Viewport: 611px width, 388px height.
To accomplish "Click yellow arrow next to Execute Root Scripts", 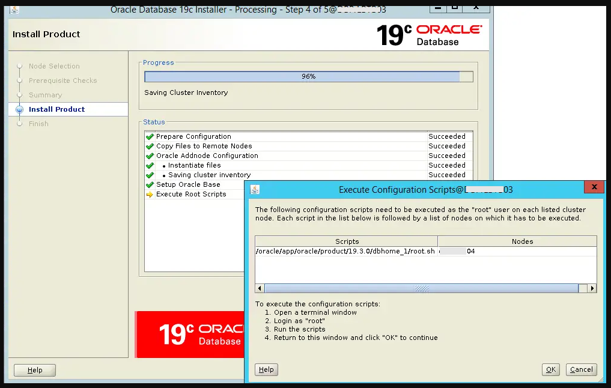I will (x=150, y=195).
